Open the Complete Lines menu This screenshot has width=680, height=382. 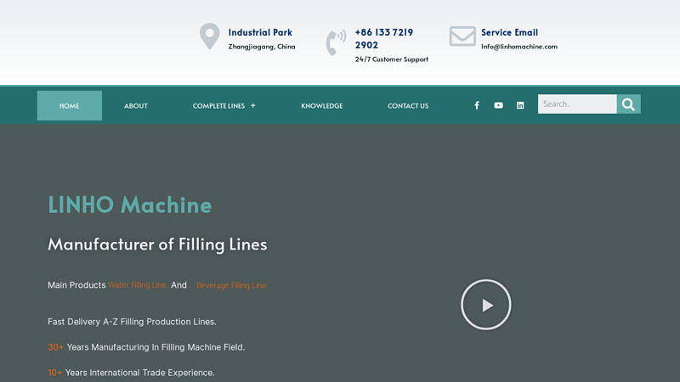coord(218,105)
